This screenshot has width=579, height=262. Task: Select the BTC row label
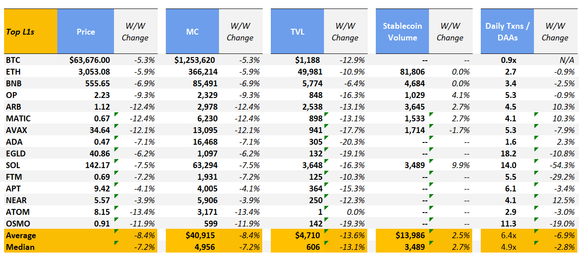click(x=13, y=60)
